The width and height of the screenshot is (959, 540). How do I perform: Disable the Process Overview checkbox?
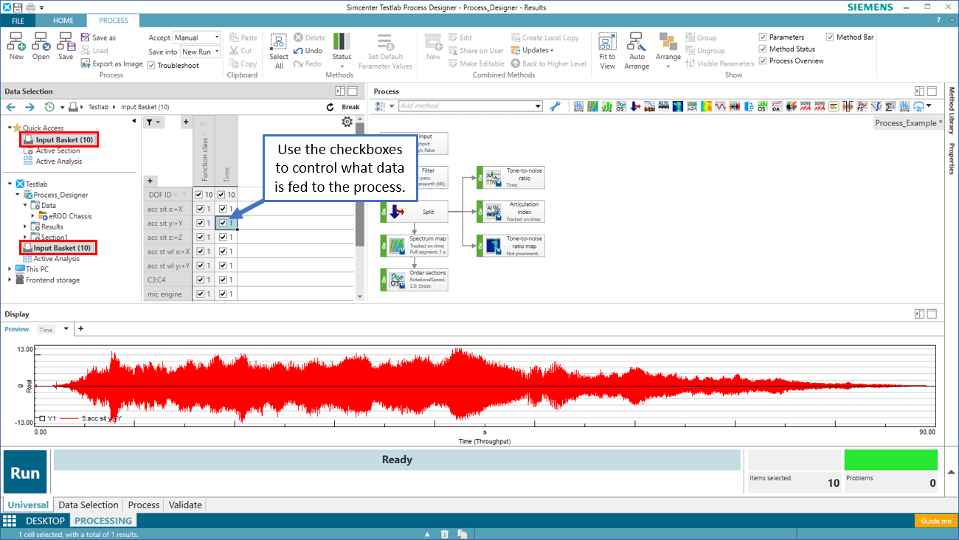tap(763, 60)
